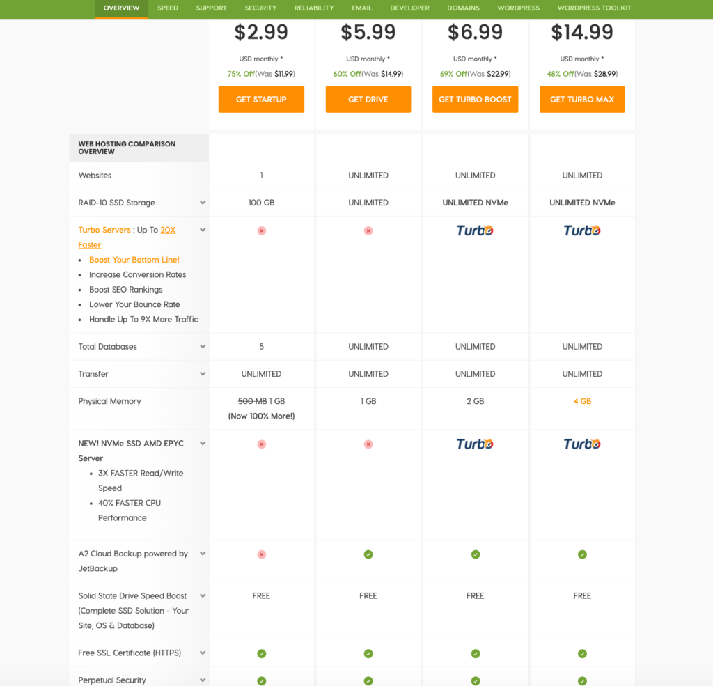Click the Turbo logo in Turbo Max's NVMe server row
This screenshot has width=713, height=686.
582,444
